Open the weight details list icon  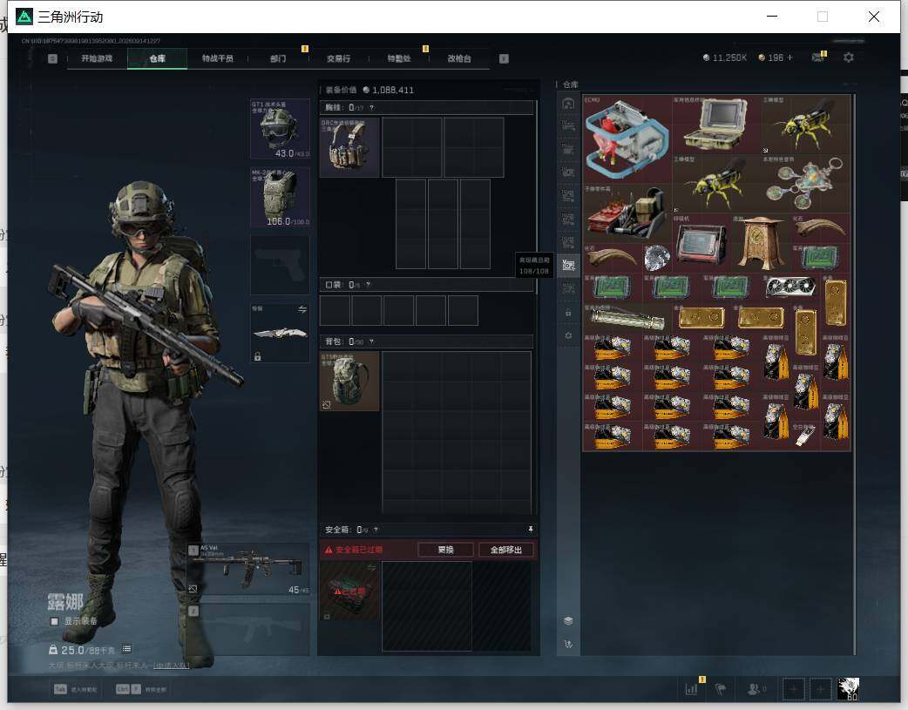pos(126,649)
